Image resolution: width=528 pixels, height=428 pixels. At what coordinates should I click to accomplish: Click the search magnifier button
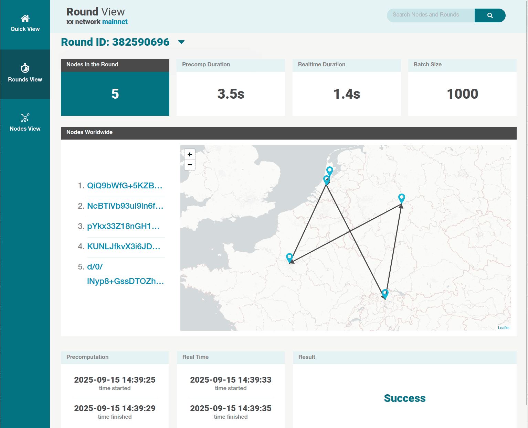click(x=490, y=15)
